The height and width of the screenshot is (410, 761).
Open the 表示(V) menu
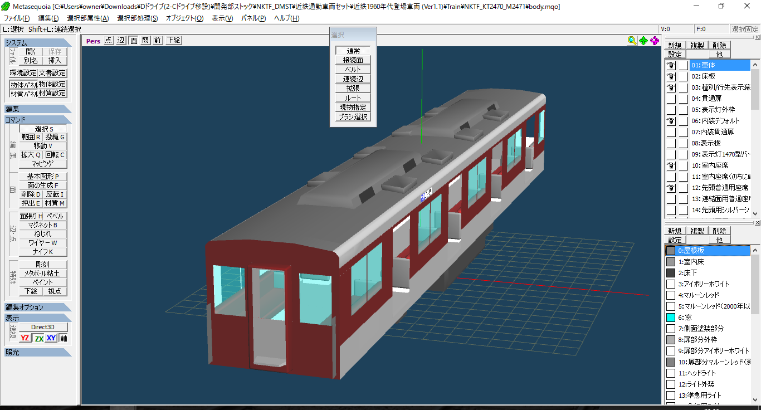coord(223,18)
